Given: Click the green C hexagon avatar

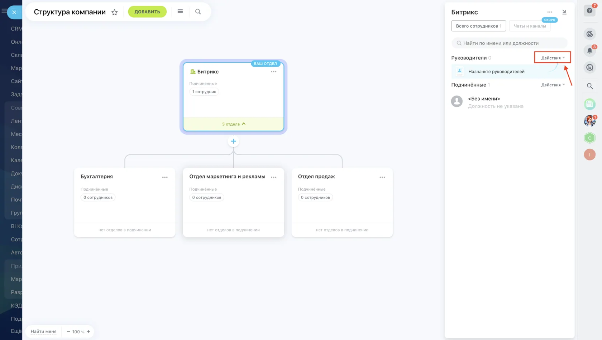Looking at the screenshot, I should (x=590, y=138).
